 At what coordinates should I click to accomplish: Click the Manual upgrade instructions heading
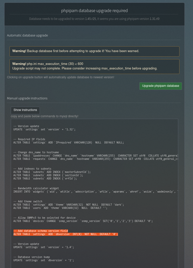pos(27,98)
